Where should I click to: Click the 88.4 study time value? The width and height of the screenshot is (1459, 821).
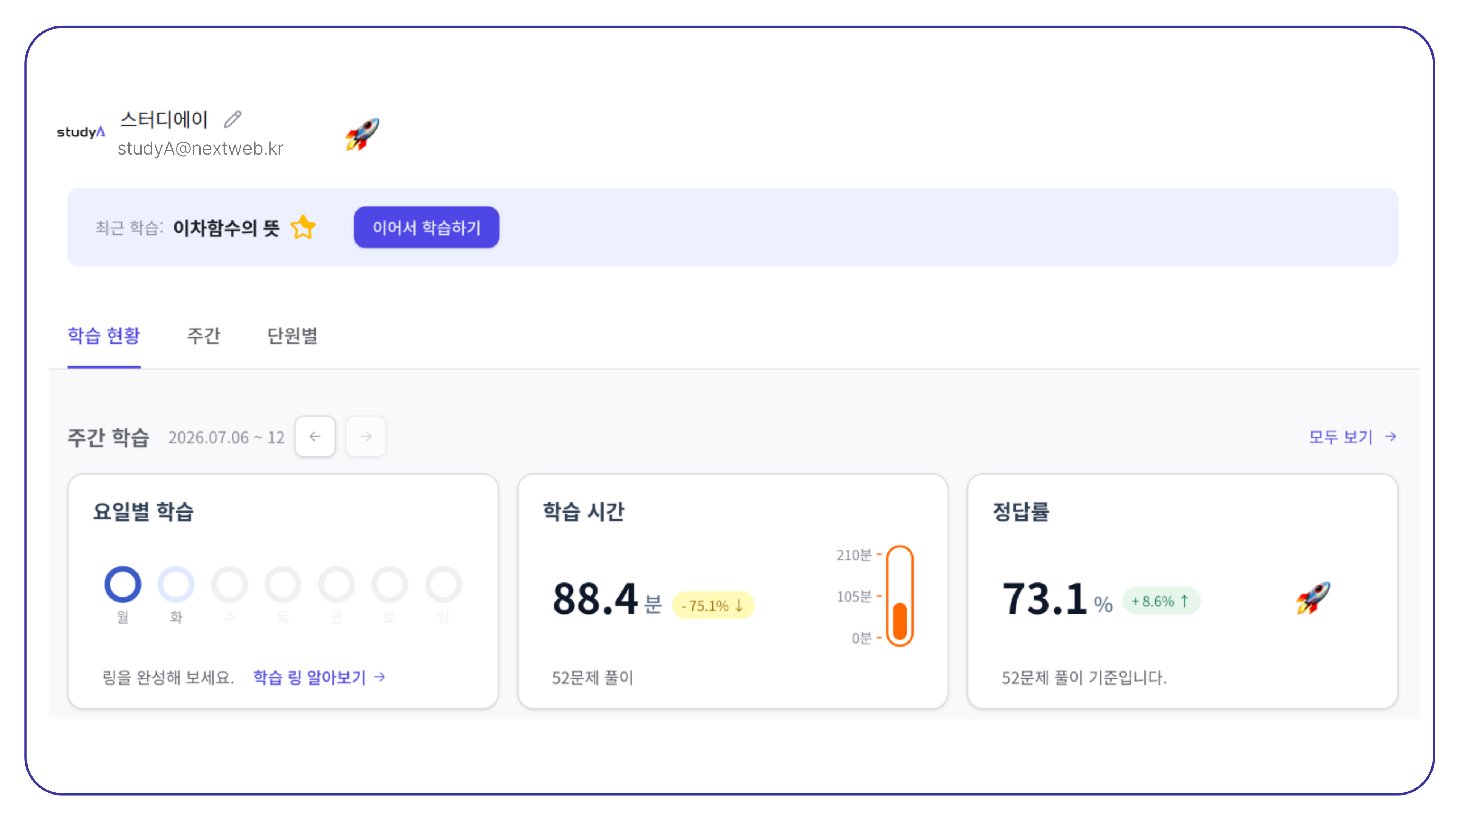pyautogui.click(x=595, y=599)
